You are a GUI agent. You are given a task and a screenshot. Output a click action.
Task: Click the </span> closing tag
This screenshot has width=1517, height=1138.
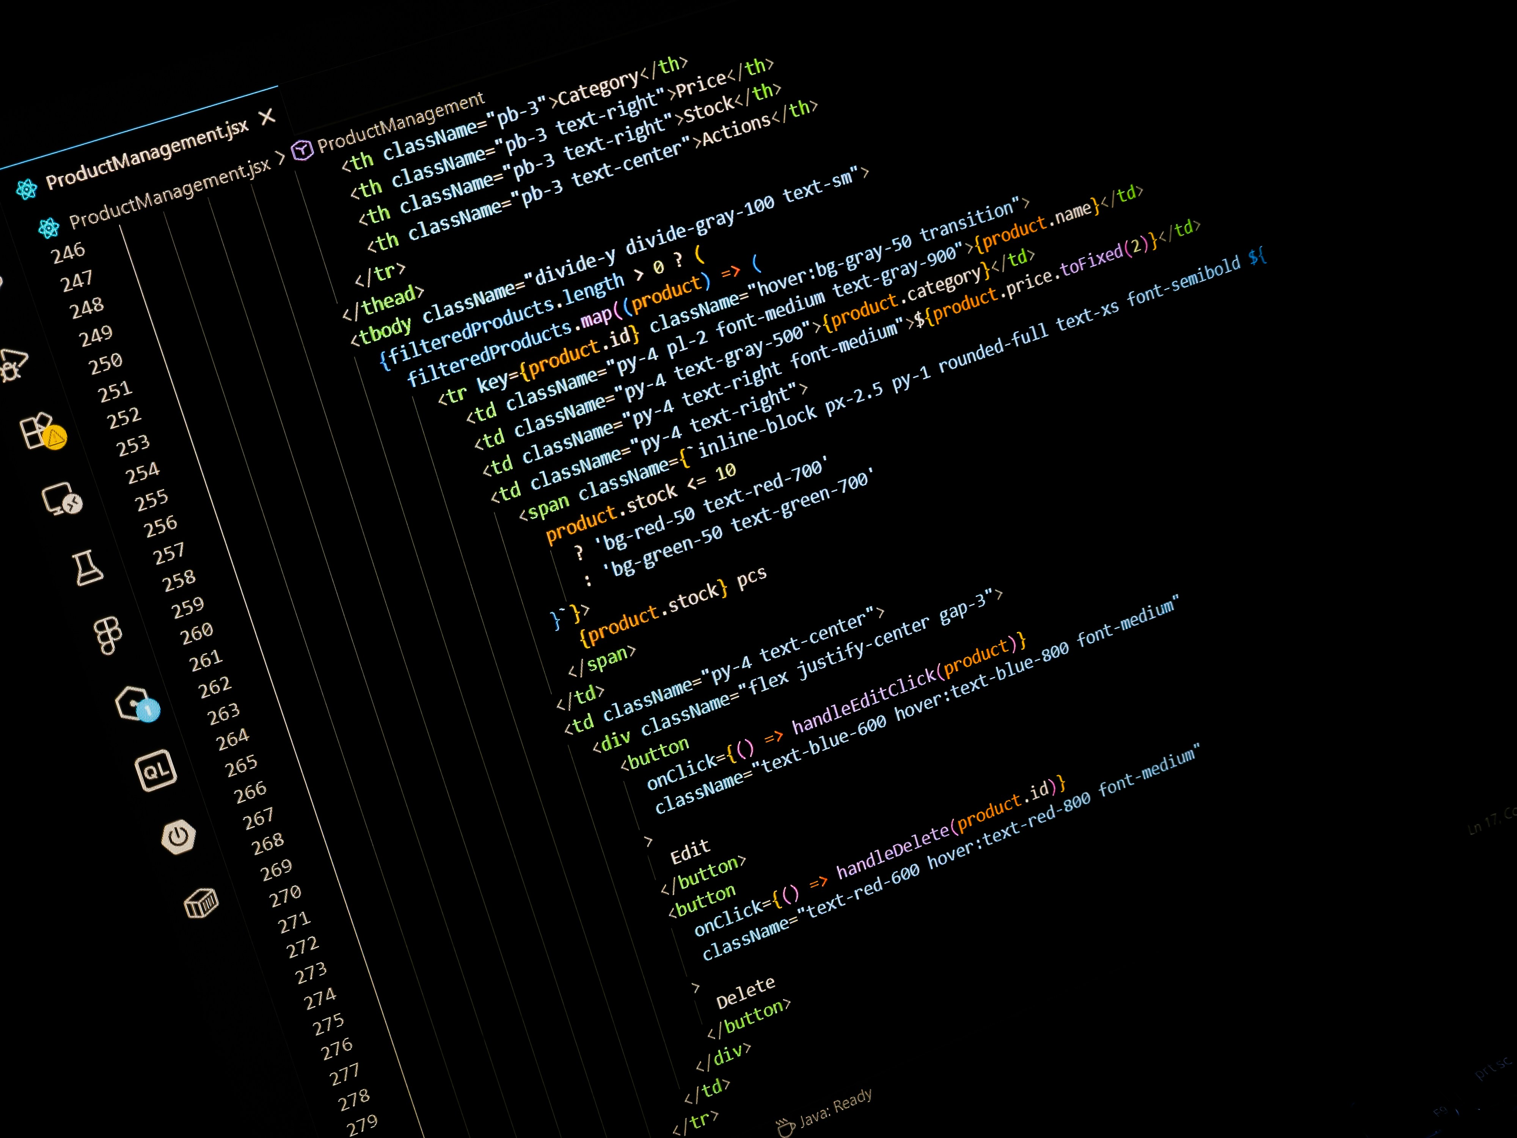(x=602, y=660)
